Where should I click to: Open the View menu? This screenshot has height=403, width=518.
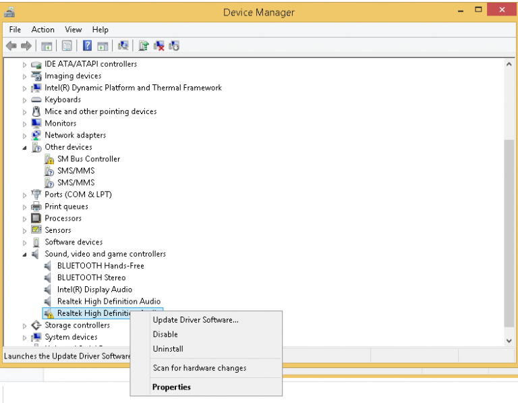click(74, 30)
